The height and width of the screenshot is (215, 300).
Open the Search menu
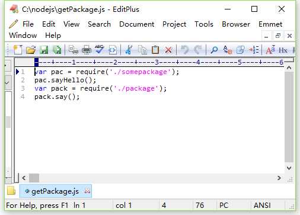pos(99,24)
